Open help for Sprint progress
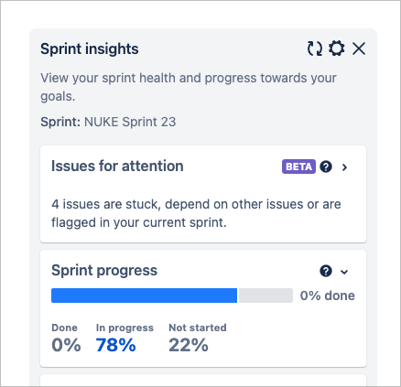 [x=326, y=271]
